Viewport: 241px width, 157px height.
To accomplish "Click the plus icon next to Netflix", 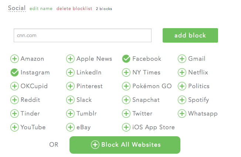I will pos(182,73).
